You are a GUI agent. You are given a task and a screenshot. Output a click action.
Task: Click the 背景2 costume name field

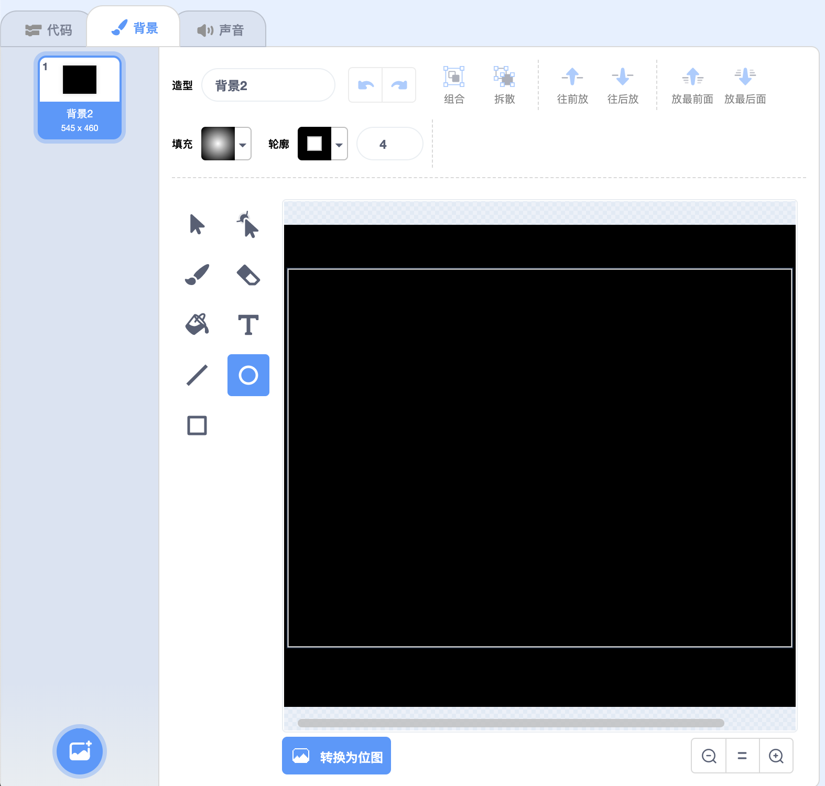268,85
